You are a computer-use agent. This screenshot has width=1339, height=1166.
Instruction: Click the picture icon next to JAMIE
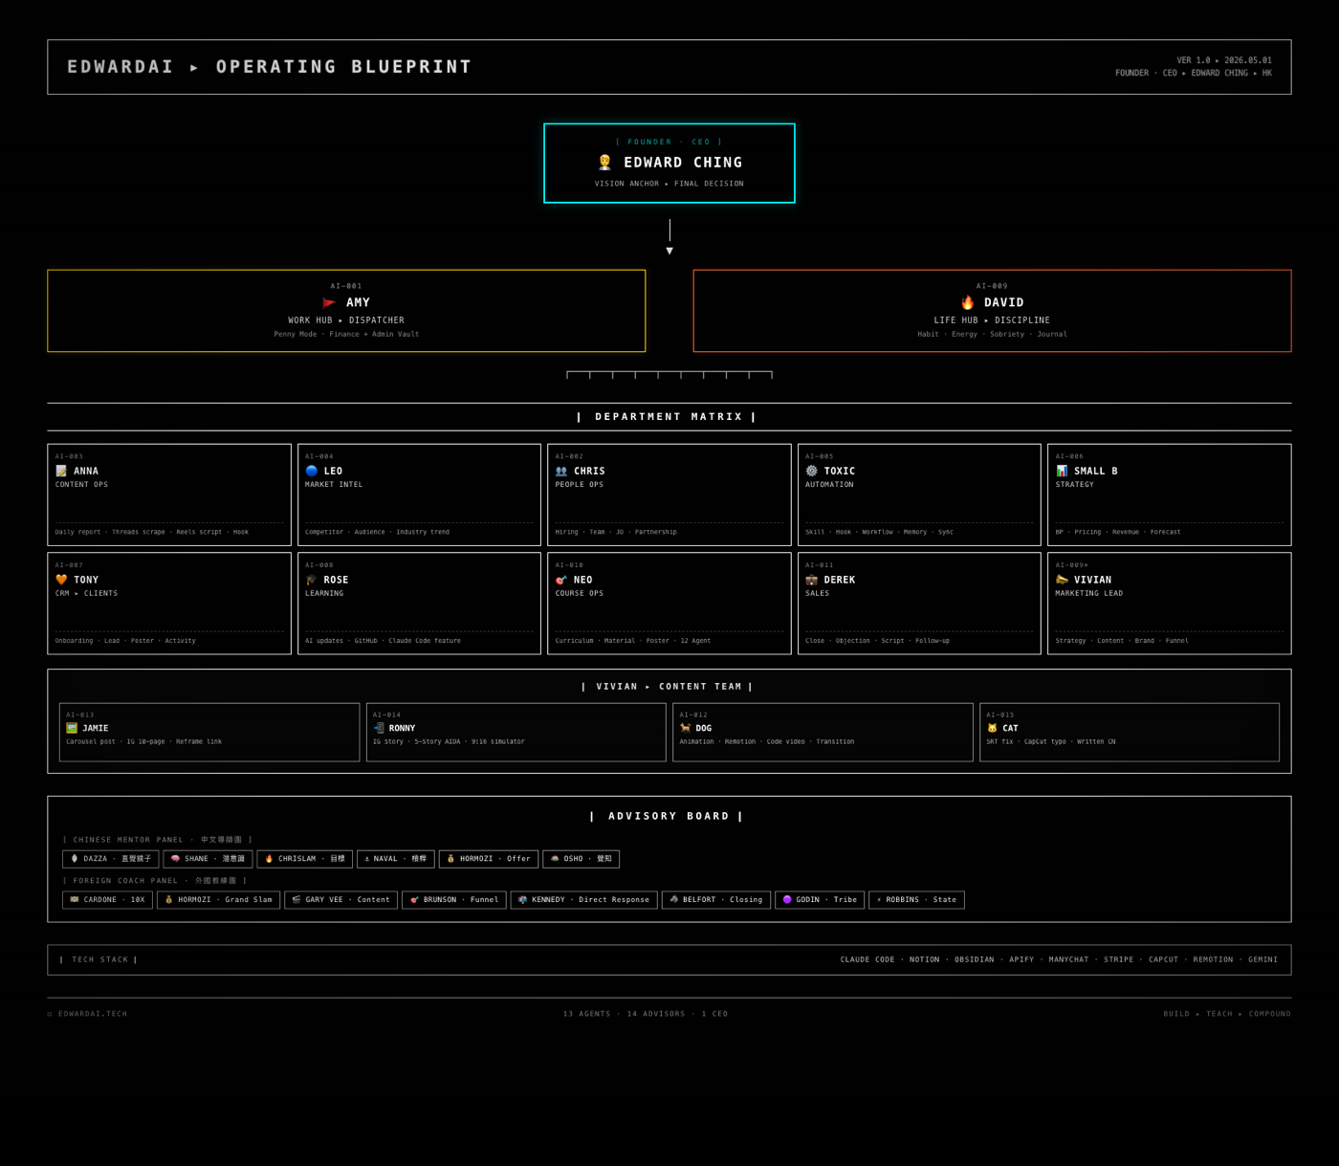72,728
